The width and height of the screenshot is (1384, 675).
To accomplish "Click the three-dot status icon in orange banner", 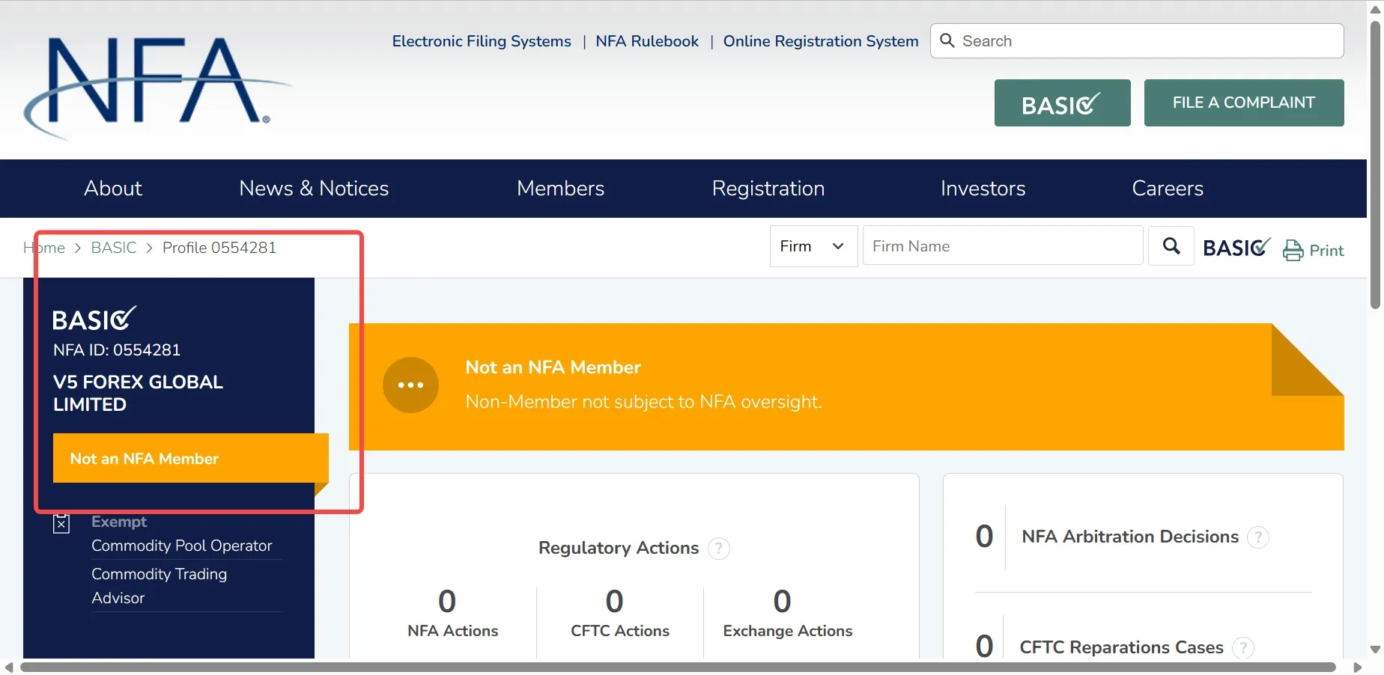I will (x=410, y=385).
